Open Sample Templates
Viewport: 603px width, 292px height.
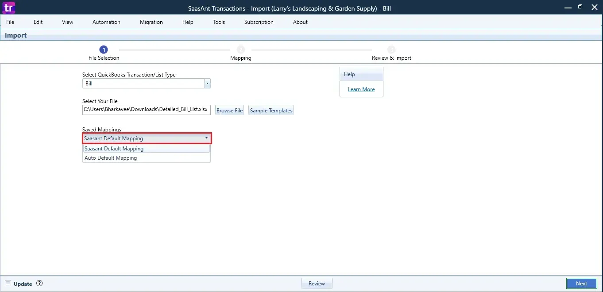click(271, 111)
